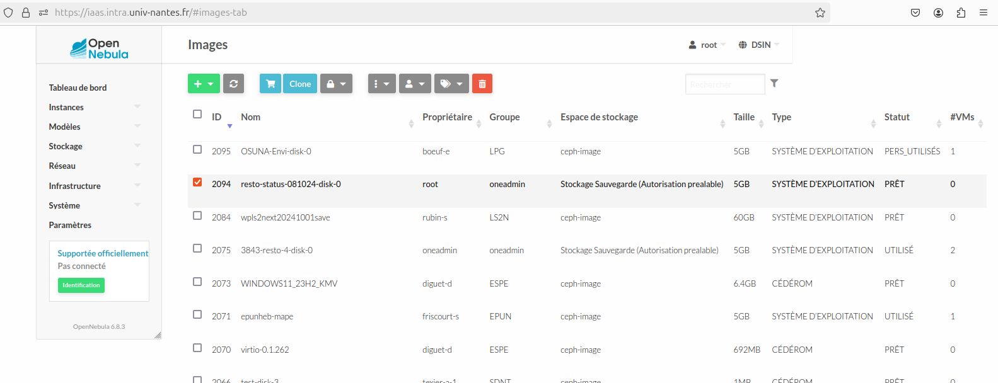
Task: Check the OSUNA-Envi-disk-0 row checkbox
Action: click(197, 150)
